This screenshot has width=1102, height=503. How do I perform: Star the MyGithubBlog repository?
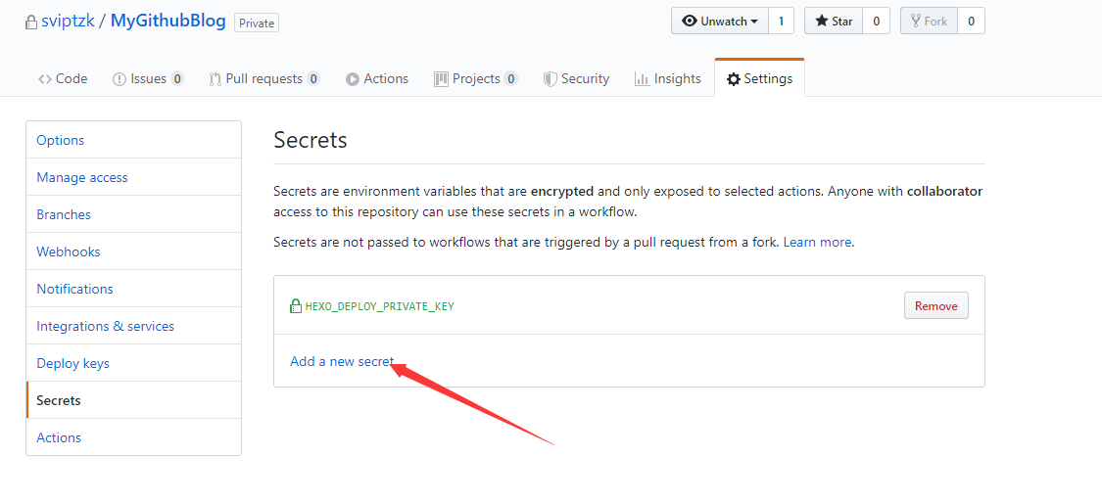(834, 22)
